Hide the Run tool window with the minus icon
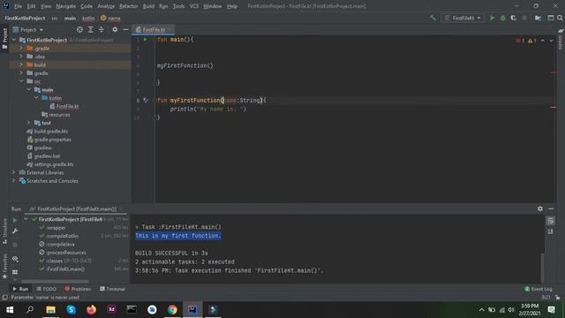Image resolution: width=565 pixels, height=318 pixels. [x=551, y=208]
